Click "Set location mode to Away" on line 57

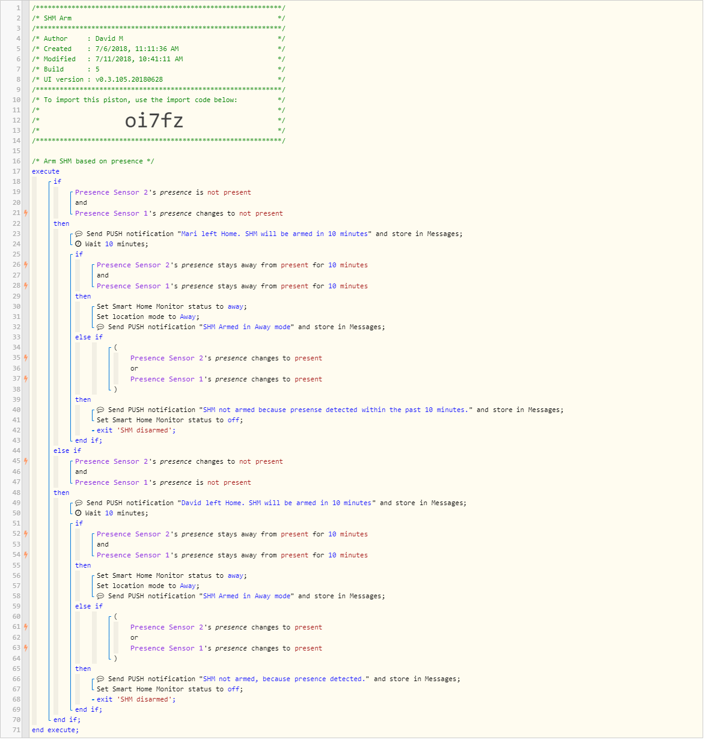(x=148, y=586)
